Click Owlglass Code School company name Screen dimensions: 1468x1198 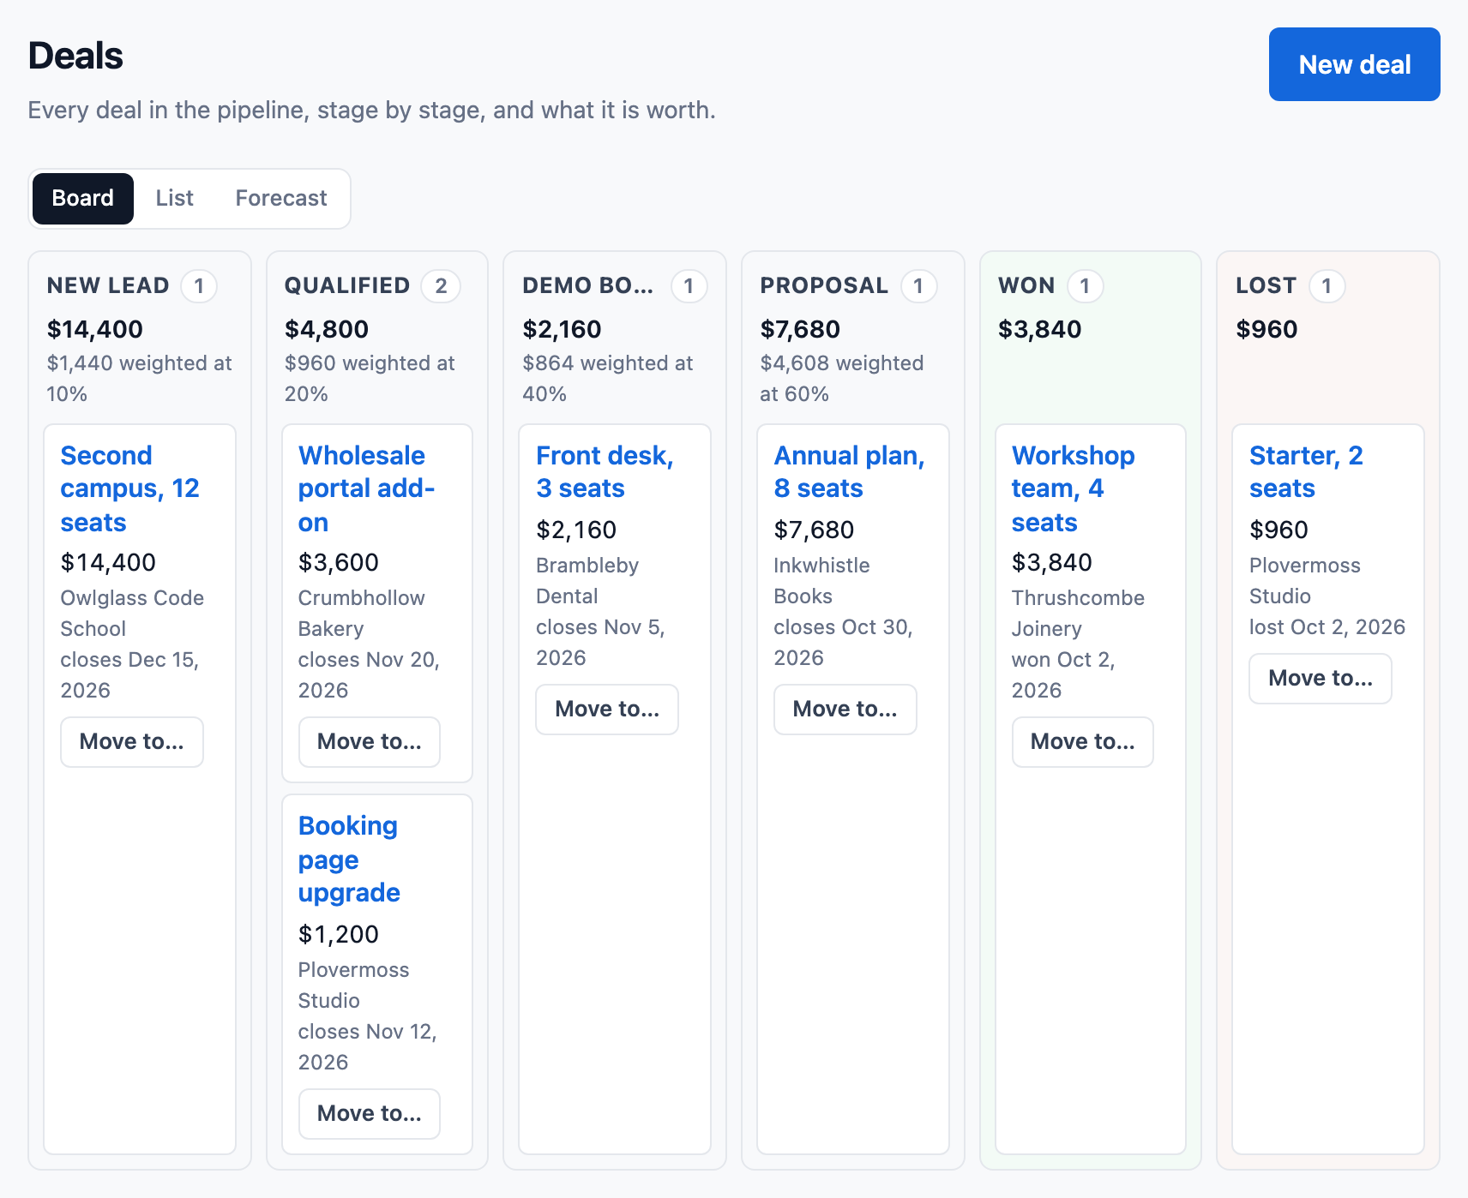[132, 614]
